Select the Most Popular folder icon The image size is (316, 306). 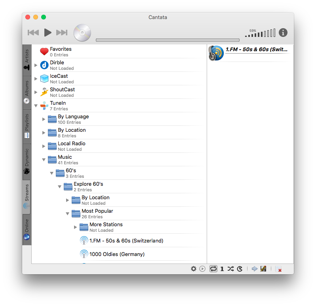point(76,214)
